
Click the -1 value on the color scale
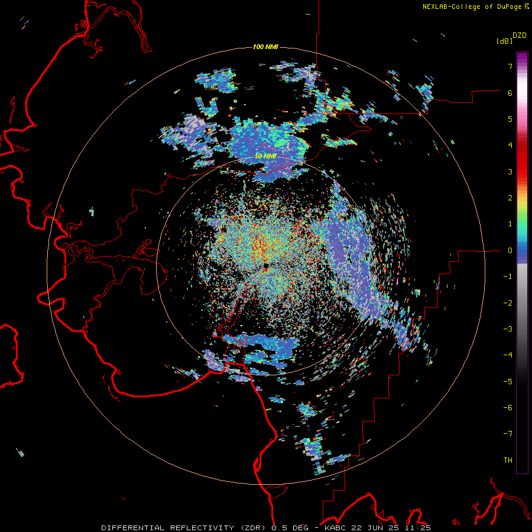(x=508, y=277)
